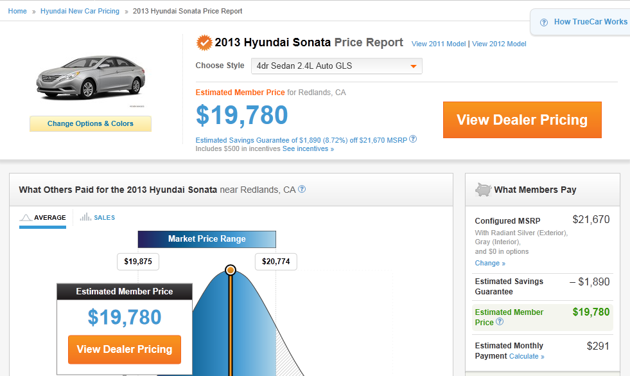Switch to the SALES tab
This screenshot has width=630, height=376.
coord(98,217)
